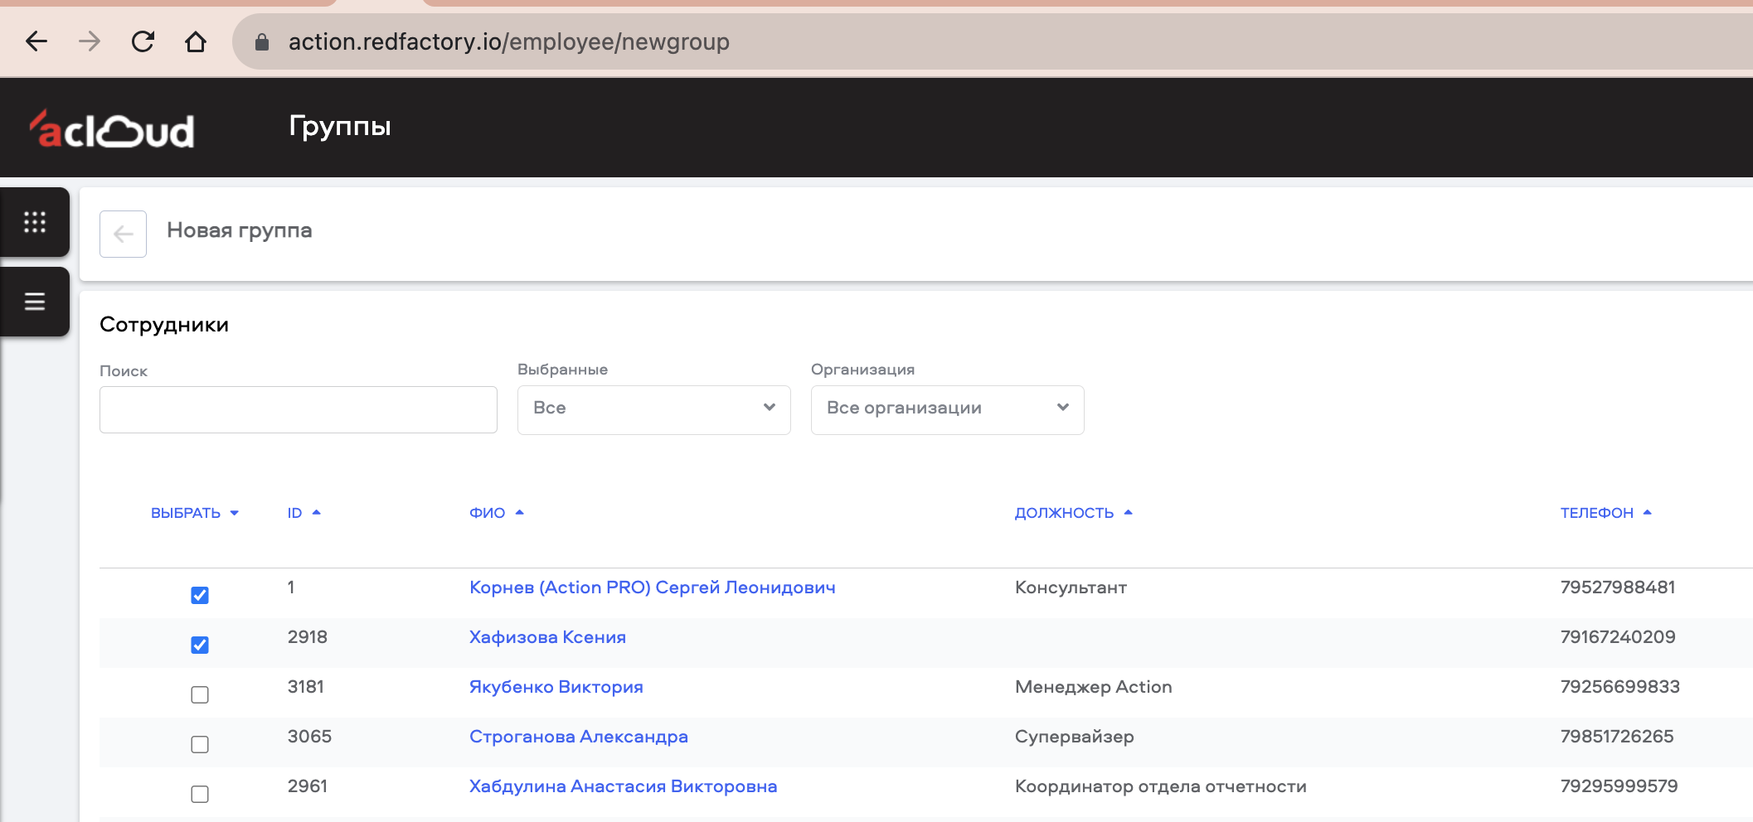The height and width of the screenshot is (822, 1753).
Task: Sort by ТЕЛЕФОН column header
Action: coord(1606,513)
